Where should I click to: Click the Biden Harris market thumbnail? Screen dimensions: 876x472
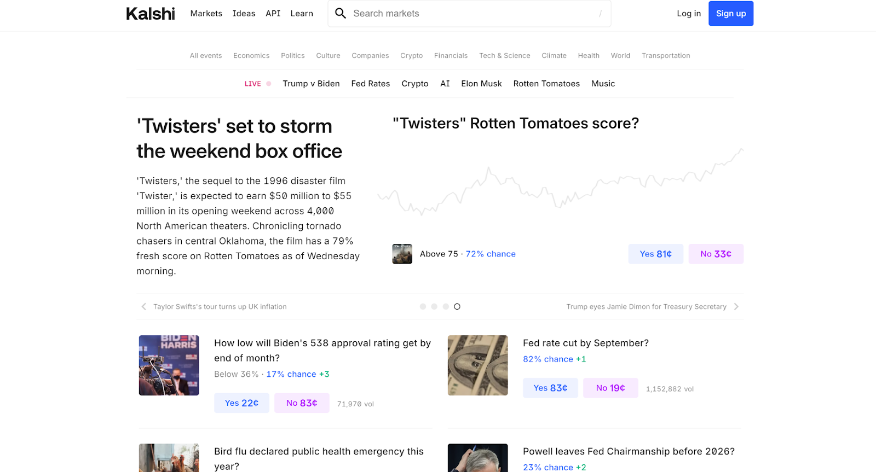pyautogui.click(x=169, y=365)
